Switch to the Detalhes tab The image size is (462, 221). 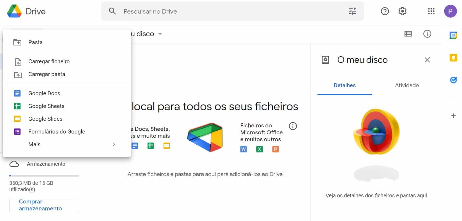click(x=345, y=85)
